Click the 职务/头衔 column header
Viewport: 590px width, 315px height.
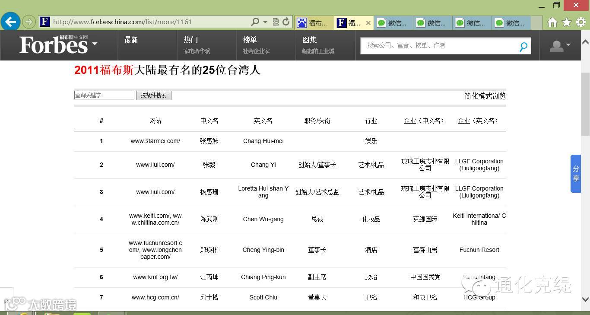click(317, 121)
